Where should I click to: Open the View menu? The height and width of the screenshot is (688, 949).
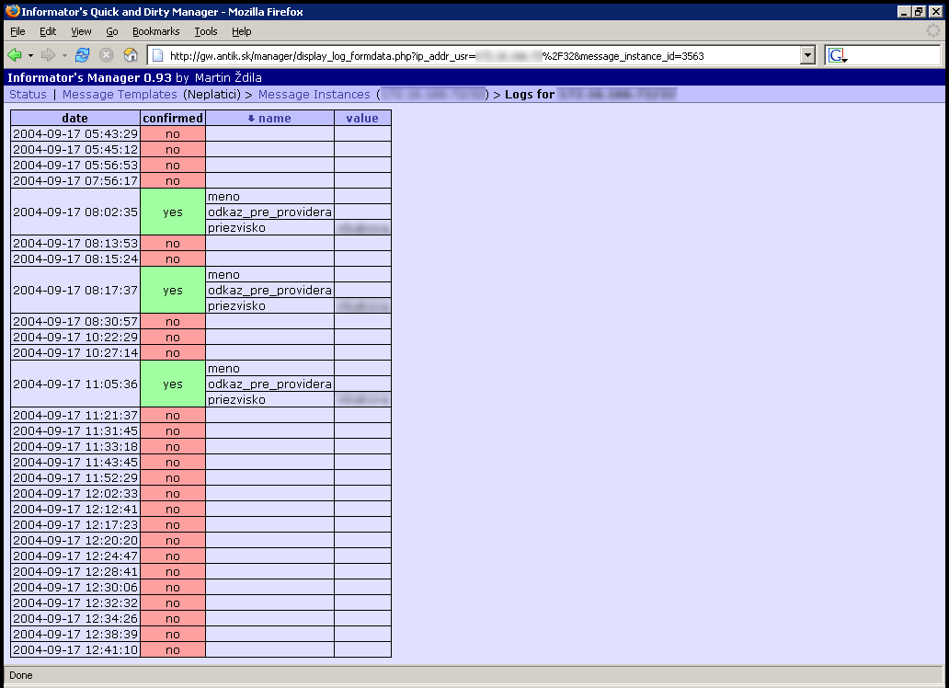tap(81, 31)
